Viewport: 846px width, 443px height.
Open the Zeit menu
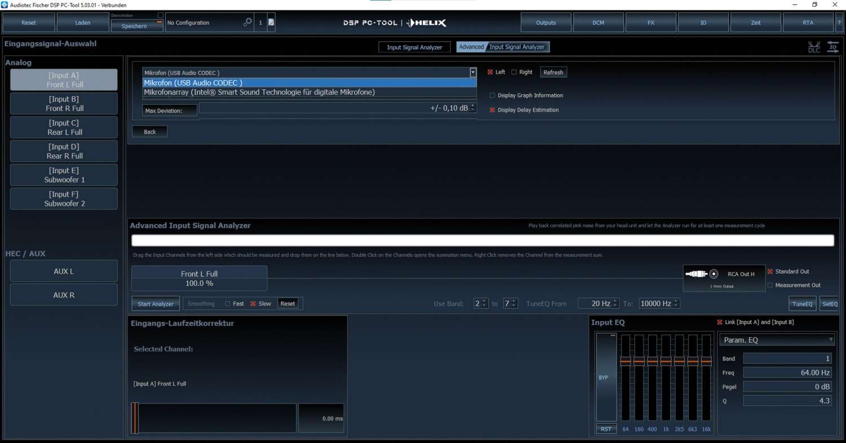pyautogui.click(x=756, y=23)
